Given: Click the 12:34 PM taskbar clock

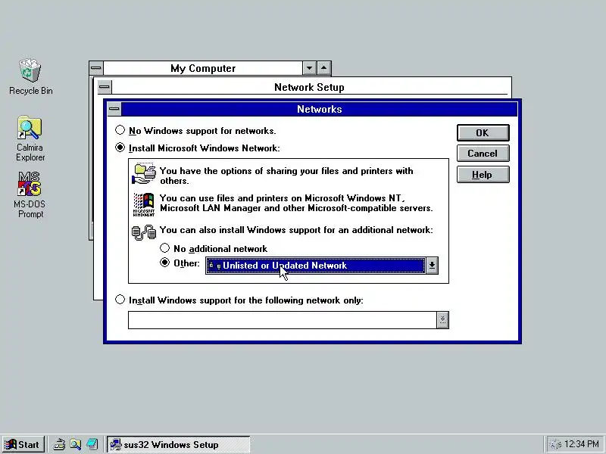Looking at the screenshot, I should (x=581, y=444).
